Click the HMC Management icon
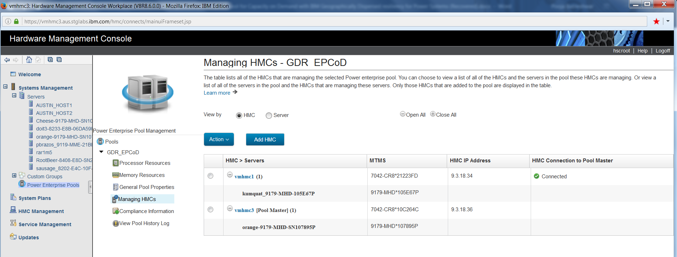Viewport: 677px width, 257px height. [x=13, y=210]
